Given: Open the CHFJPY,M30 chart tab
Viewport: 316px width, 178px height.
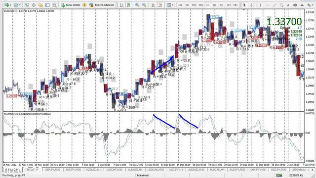Looking at the screenshot, I should coord(258,170).
